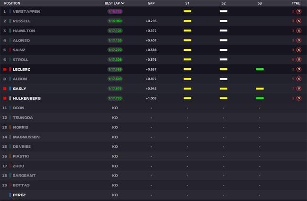Select driver name SARGEANT
Screen dimensions: 307x201
click(x=24, y=176)
